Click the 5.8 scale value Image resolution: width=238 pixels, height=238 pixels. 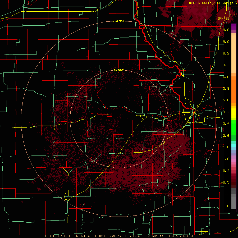[226, 89]
